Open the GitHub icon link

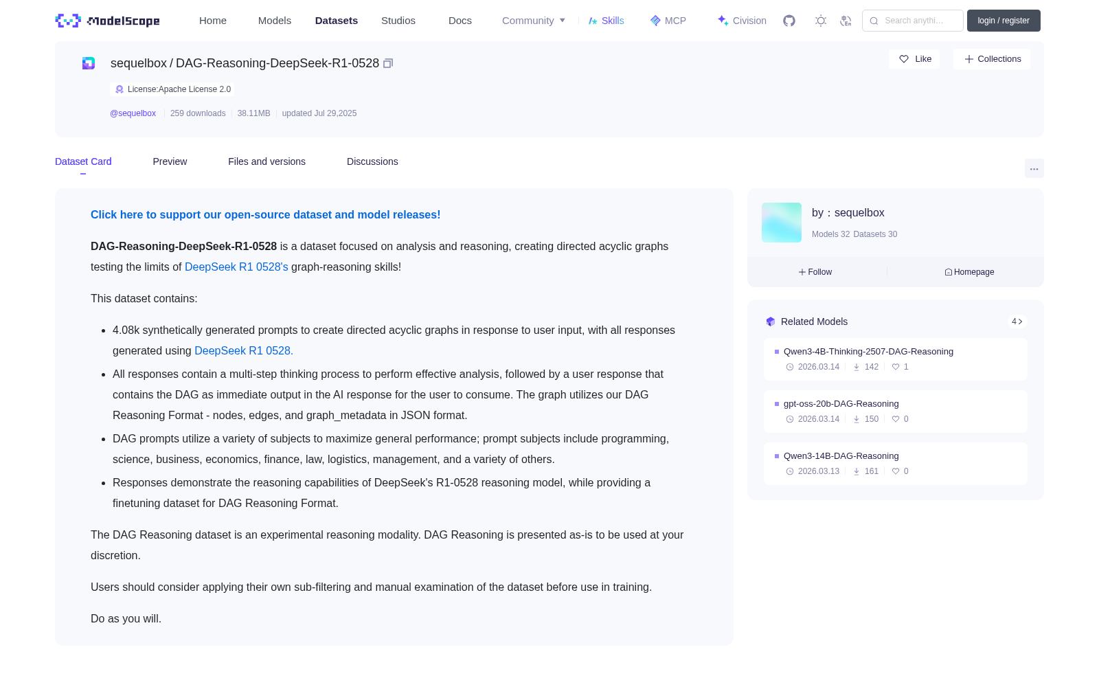click(789, 21)
